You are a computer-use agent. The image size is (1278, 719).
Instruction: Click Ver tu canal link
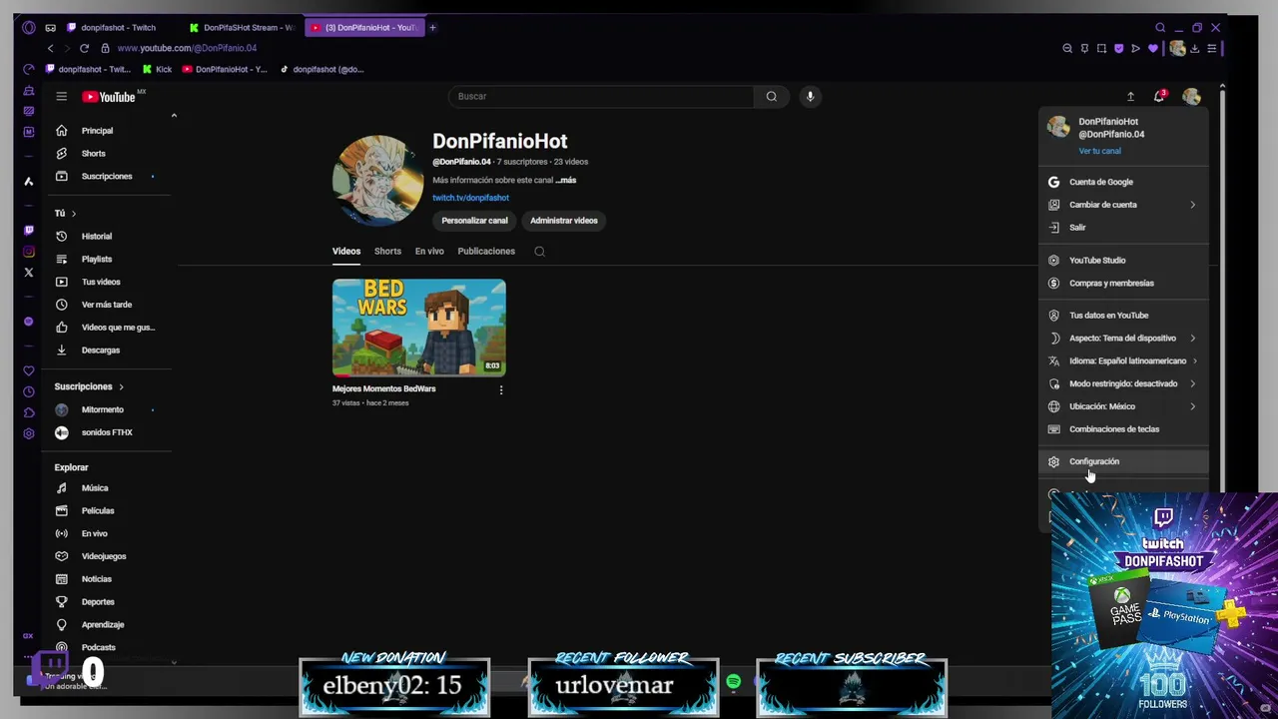click(x=1099, y=151)
